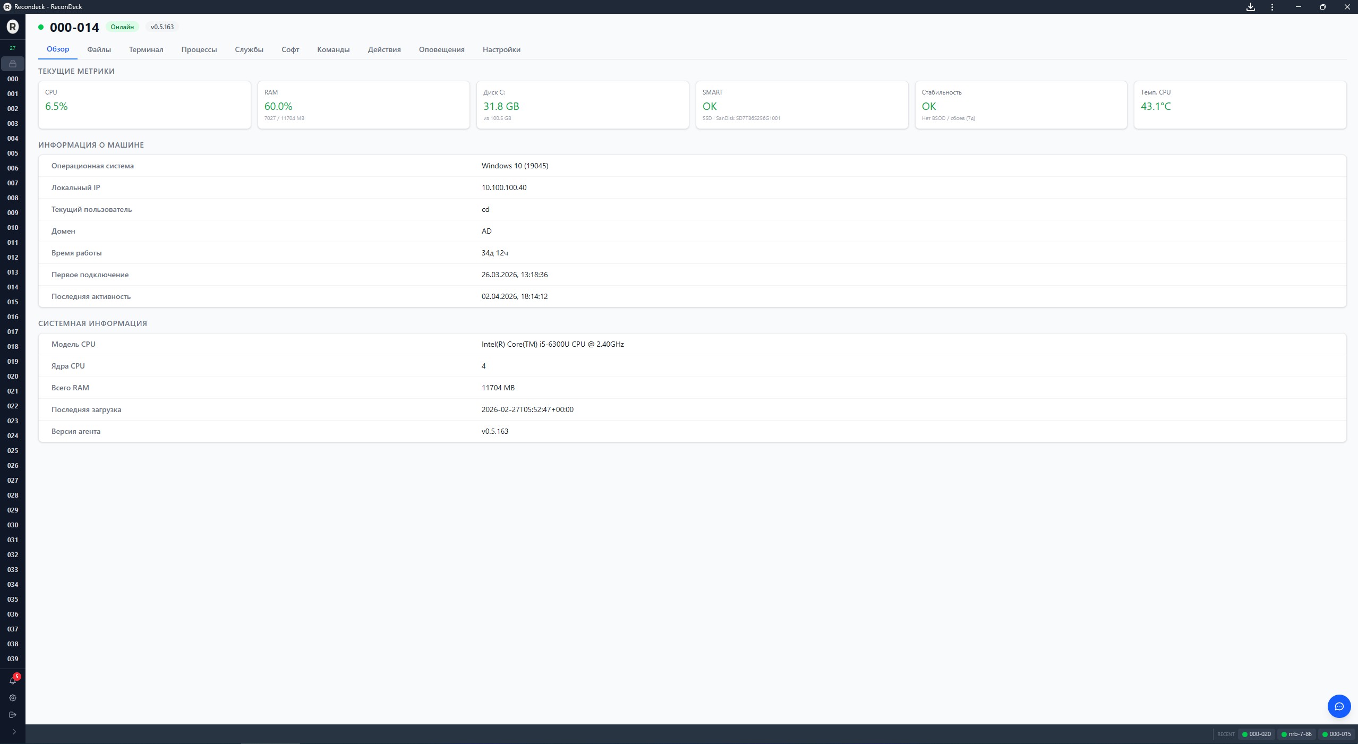Image resolution: width=1358 pixels, height=744 pixels.
Task: Select machine 020 in the sidebar
Action: point(13,376)
